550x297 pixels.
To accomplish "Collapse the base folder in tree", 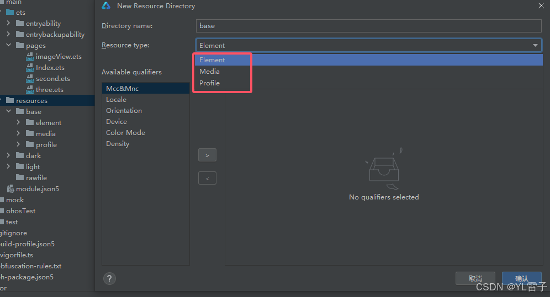I will pos(8,111).
